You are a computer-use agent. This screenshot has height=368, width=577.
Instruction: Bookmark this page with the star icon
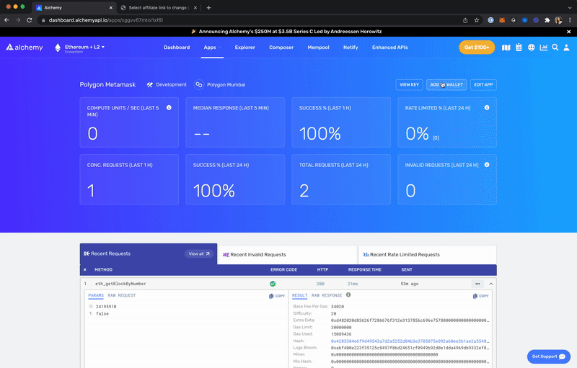(x=477, y=20)
